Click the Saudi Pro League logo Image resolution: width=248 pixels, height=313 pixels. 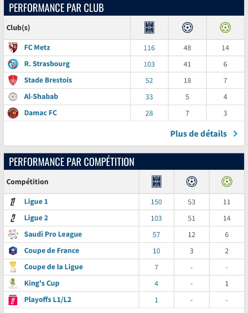coord(13,234)
